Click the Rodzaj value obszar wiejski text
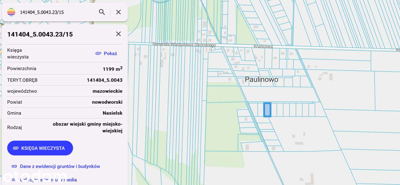Image resolution: width=400 pixels, height=185 pixels. point(87,127)
